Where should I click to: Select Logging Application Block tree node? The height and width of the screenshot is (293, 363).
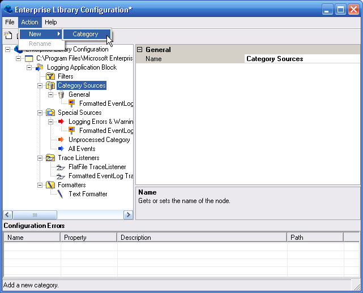(x=82, y=67)
